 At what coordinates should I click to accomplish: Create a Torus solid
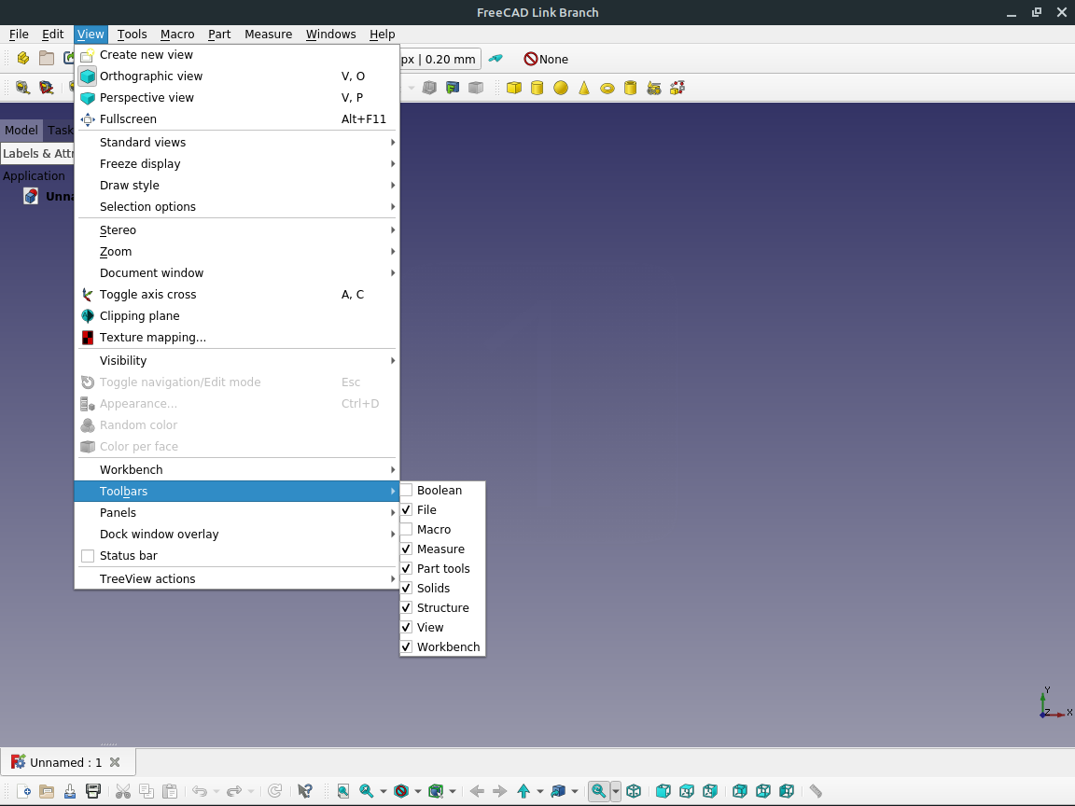(x=606, y=88)
